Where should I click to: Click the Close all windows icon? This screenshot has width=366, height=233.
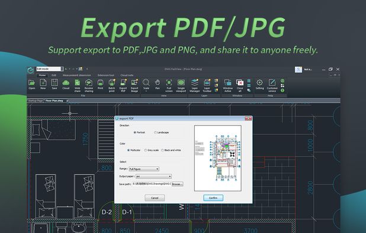[240, 82]
